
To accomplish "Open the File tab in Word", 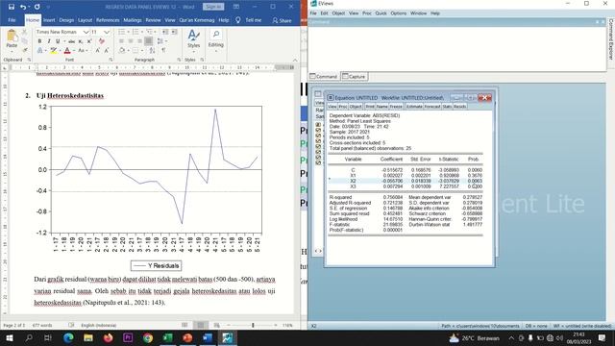I will pyautogui.click(x=12, y=20).
